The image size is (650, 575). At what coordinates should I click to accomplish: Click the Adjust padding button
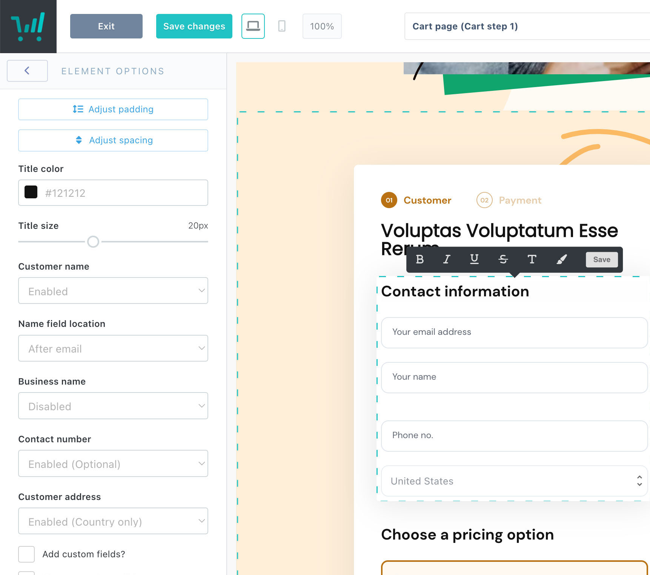click(113, 109)
